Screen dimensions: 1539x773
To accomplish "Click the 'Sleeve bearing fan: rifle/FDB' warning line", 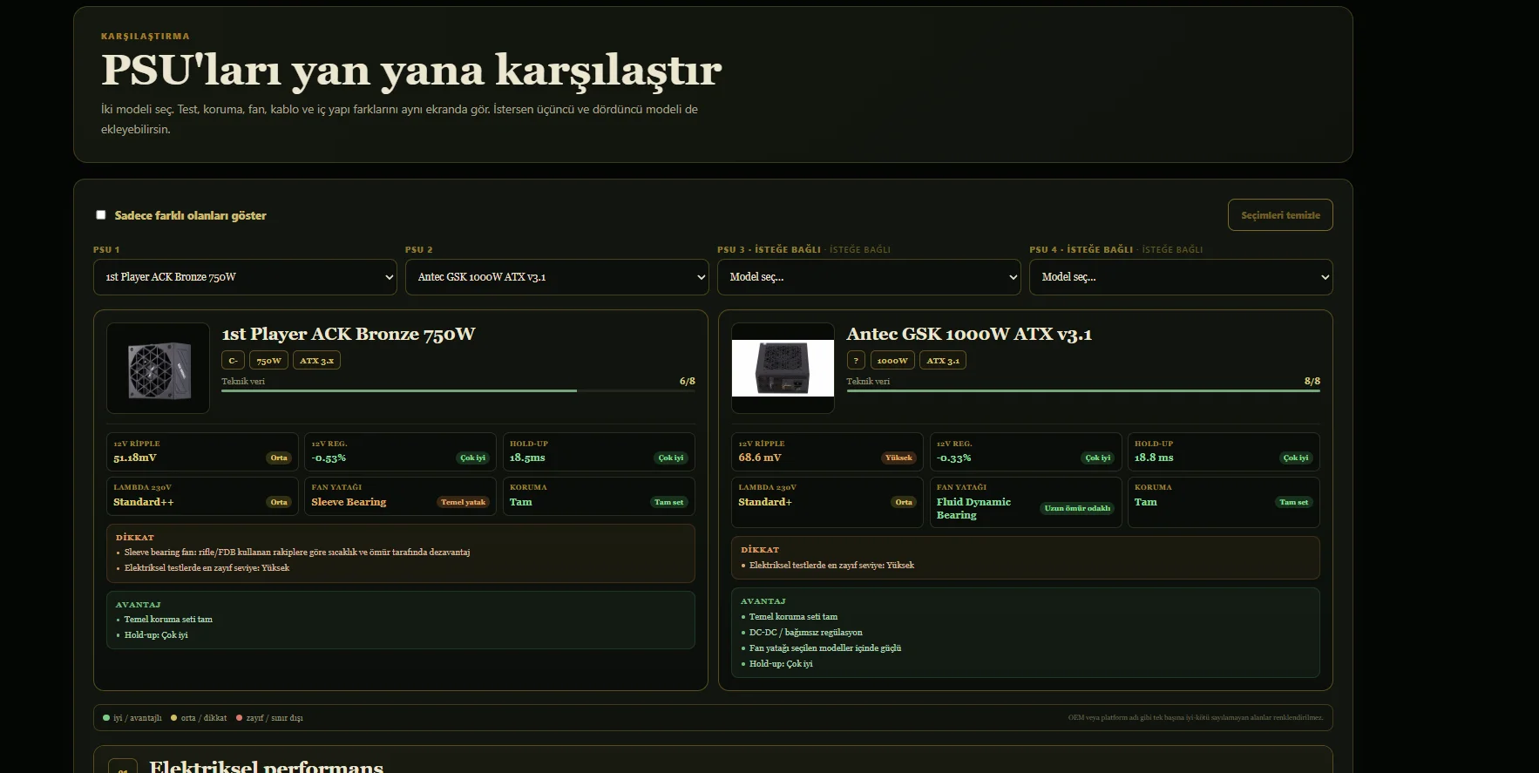I will (297, 553).
